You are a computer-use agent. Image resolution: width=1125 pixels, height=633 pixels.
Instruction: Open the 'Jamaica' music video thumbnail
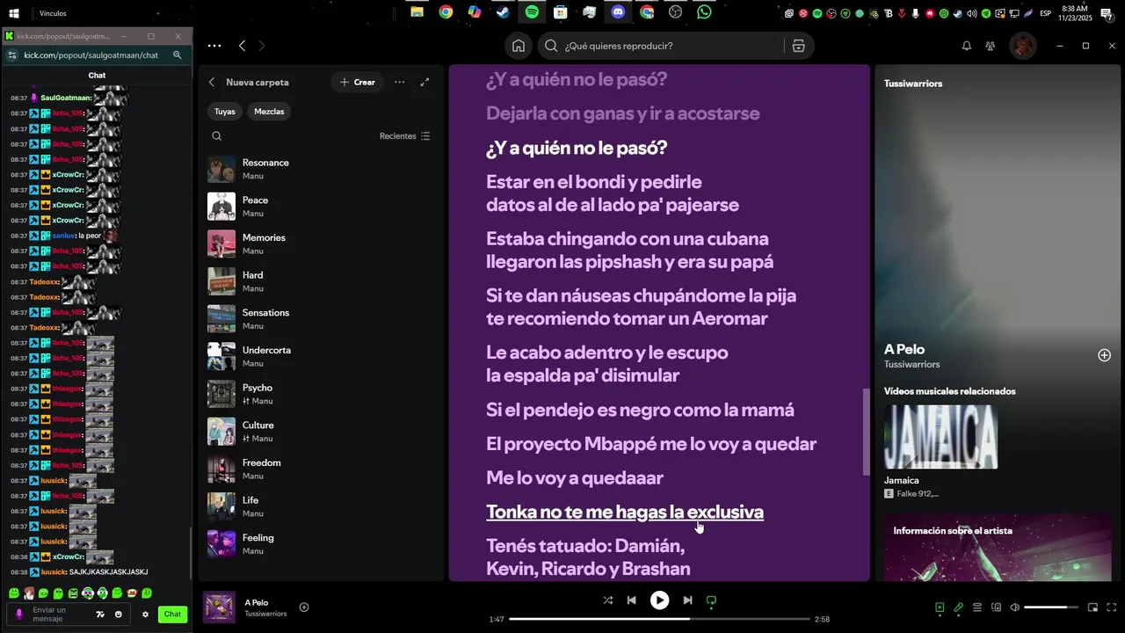click(x=940, y=437)
